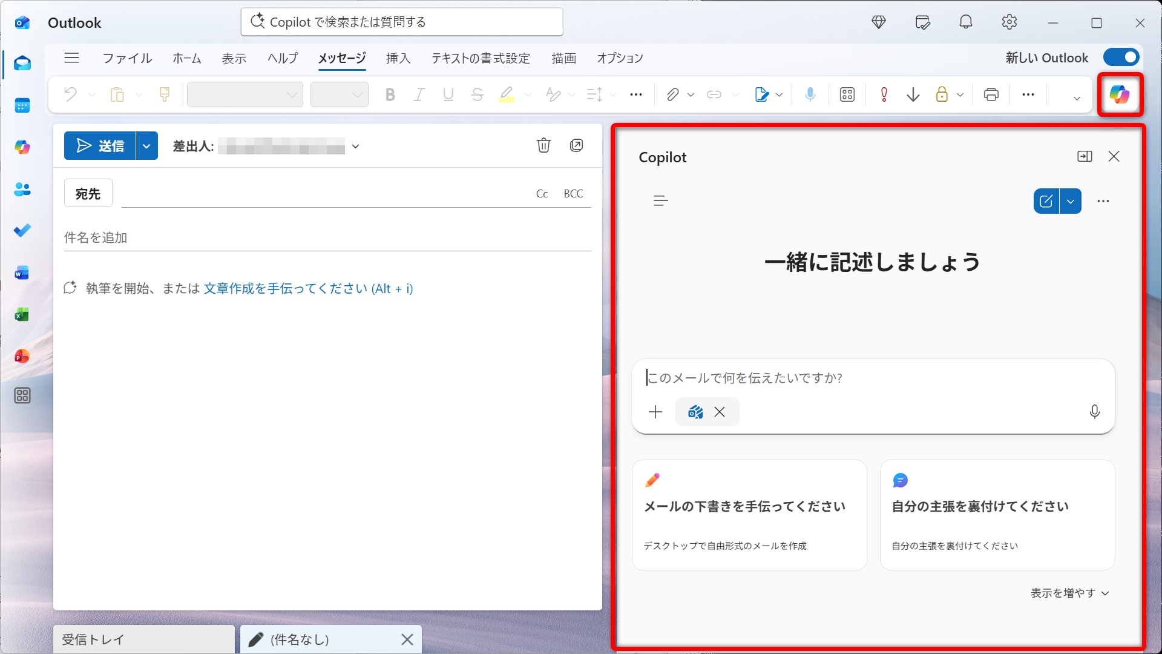
Task: Open the font name dropdown
Action: [x=245, y=94]
